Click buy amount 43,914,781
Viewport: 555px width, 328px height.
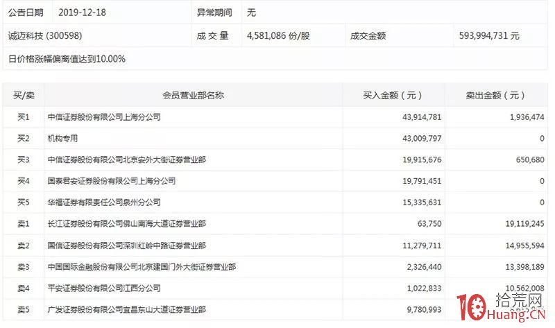click(422, 117)
